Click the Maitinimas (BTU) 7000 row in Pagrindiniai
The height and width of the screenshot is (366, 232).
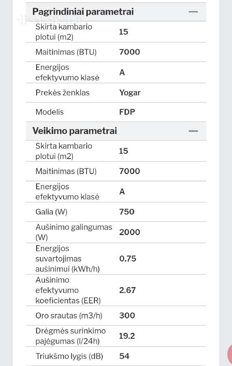[116, 52]
